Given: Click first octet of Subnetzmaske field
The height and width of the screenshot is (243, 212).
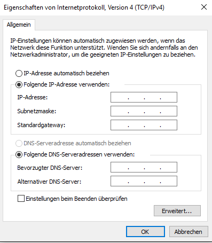Looking at the screenshot, I should [120, 111].
